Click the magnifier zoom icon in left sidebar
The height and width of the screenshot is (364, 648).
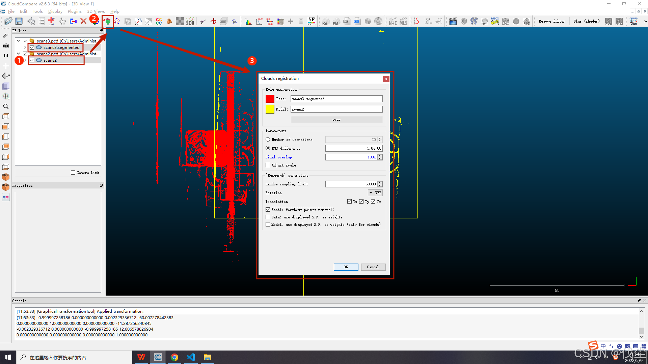coord(6,107)
